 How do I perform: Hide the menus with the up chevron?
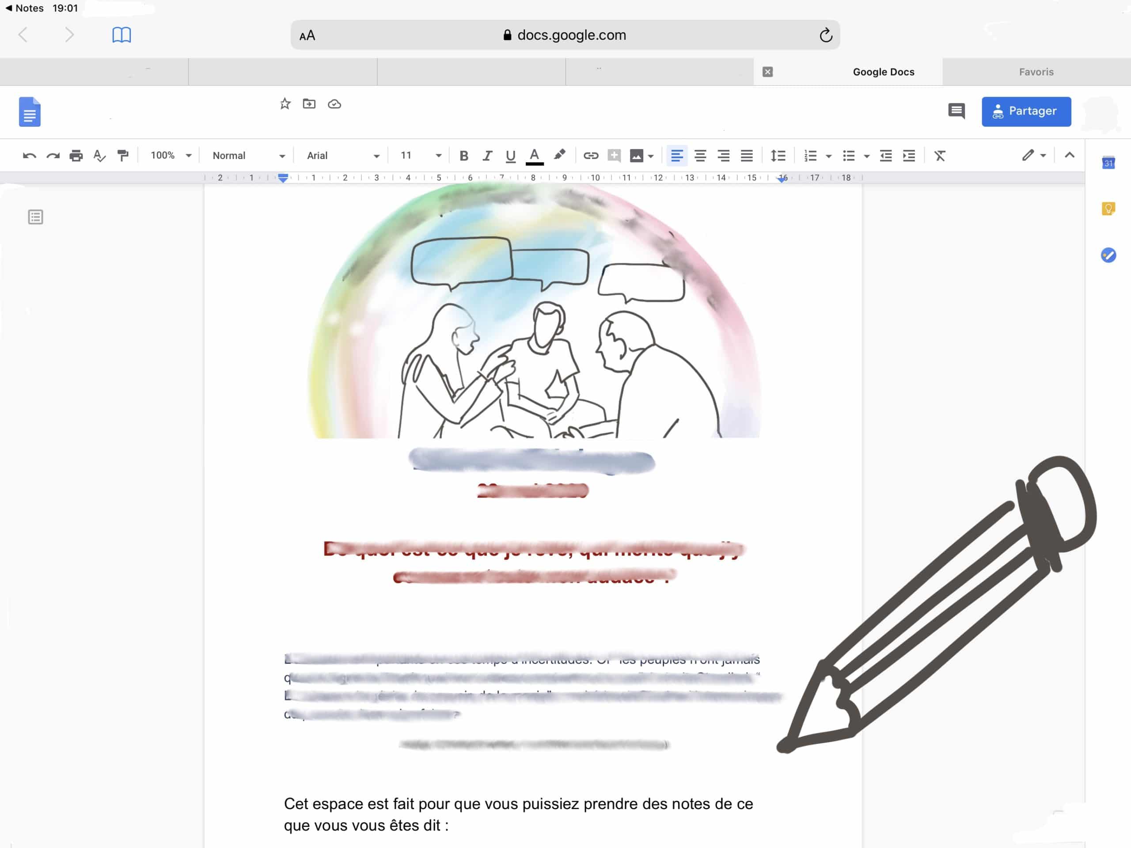coord(1069,155)
